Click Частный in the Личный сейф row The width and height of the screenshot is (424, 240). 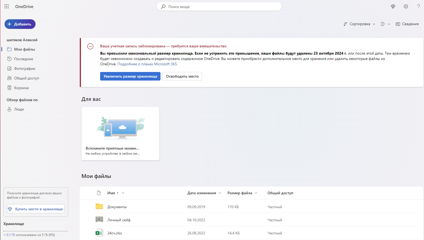click(x=275, y=220)
